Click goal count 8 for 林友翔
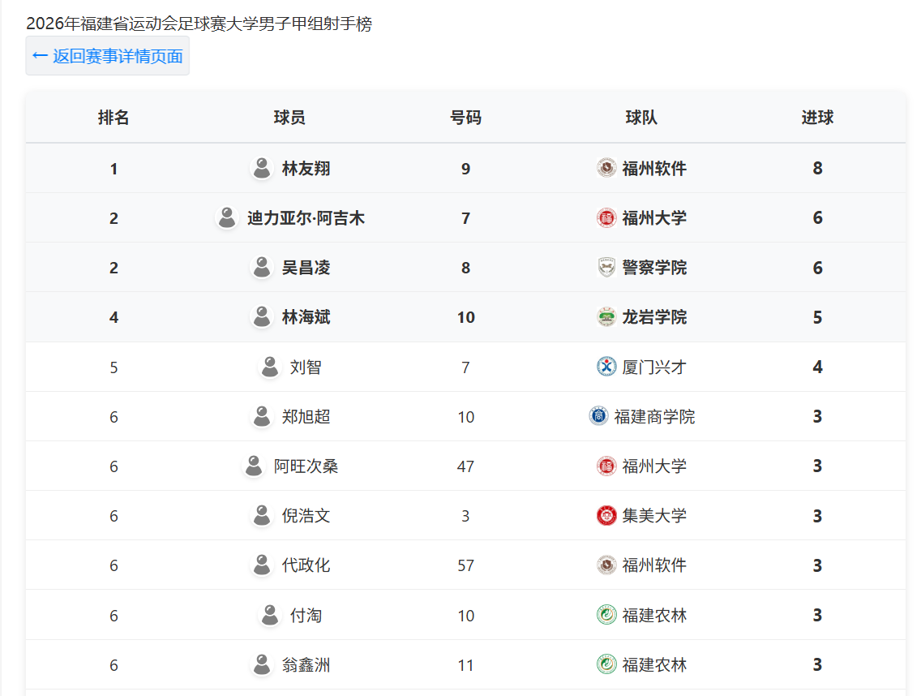 817,168
